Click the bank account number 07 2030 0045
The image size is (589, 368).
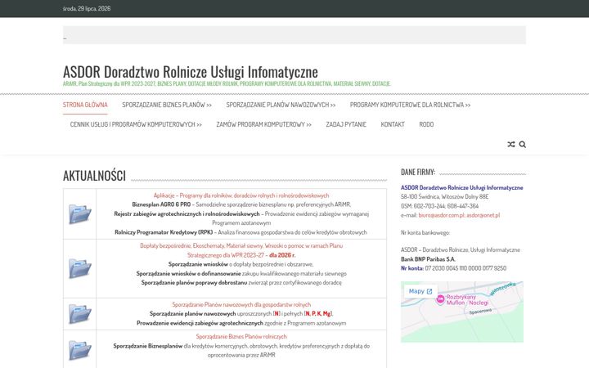465,268
